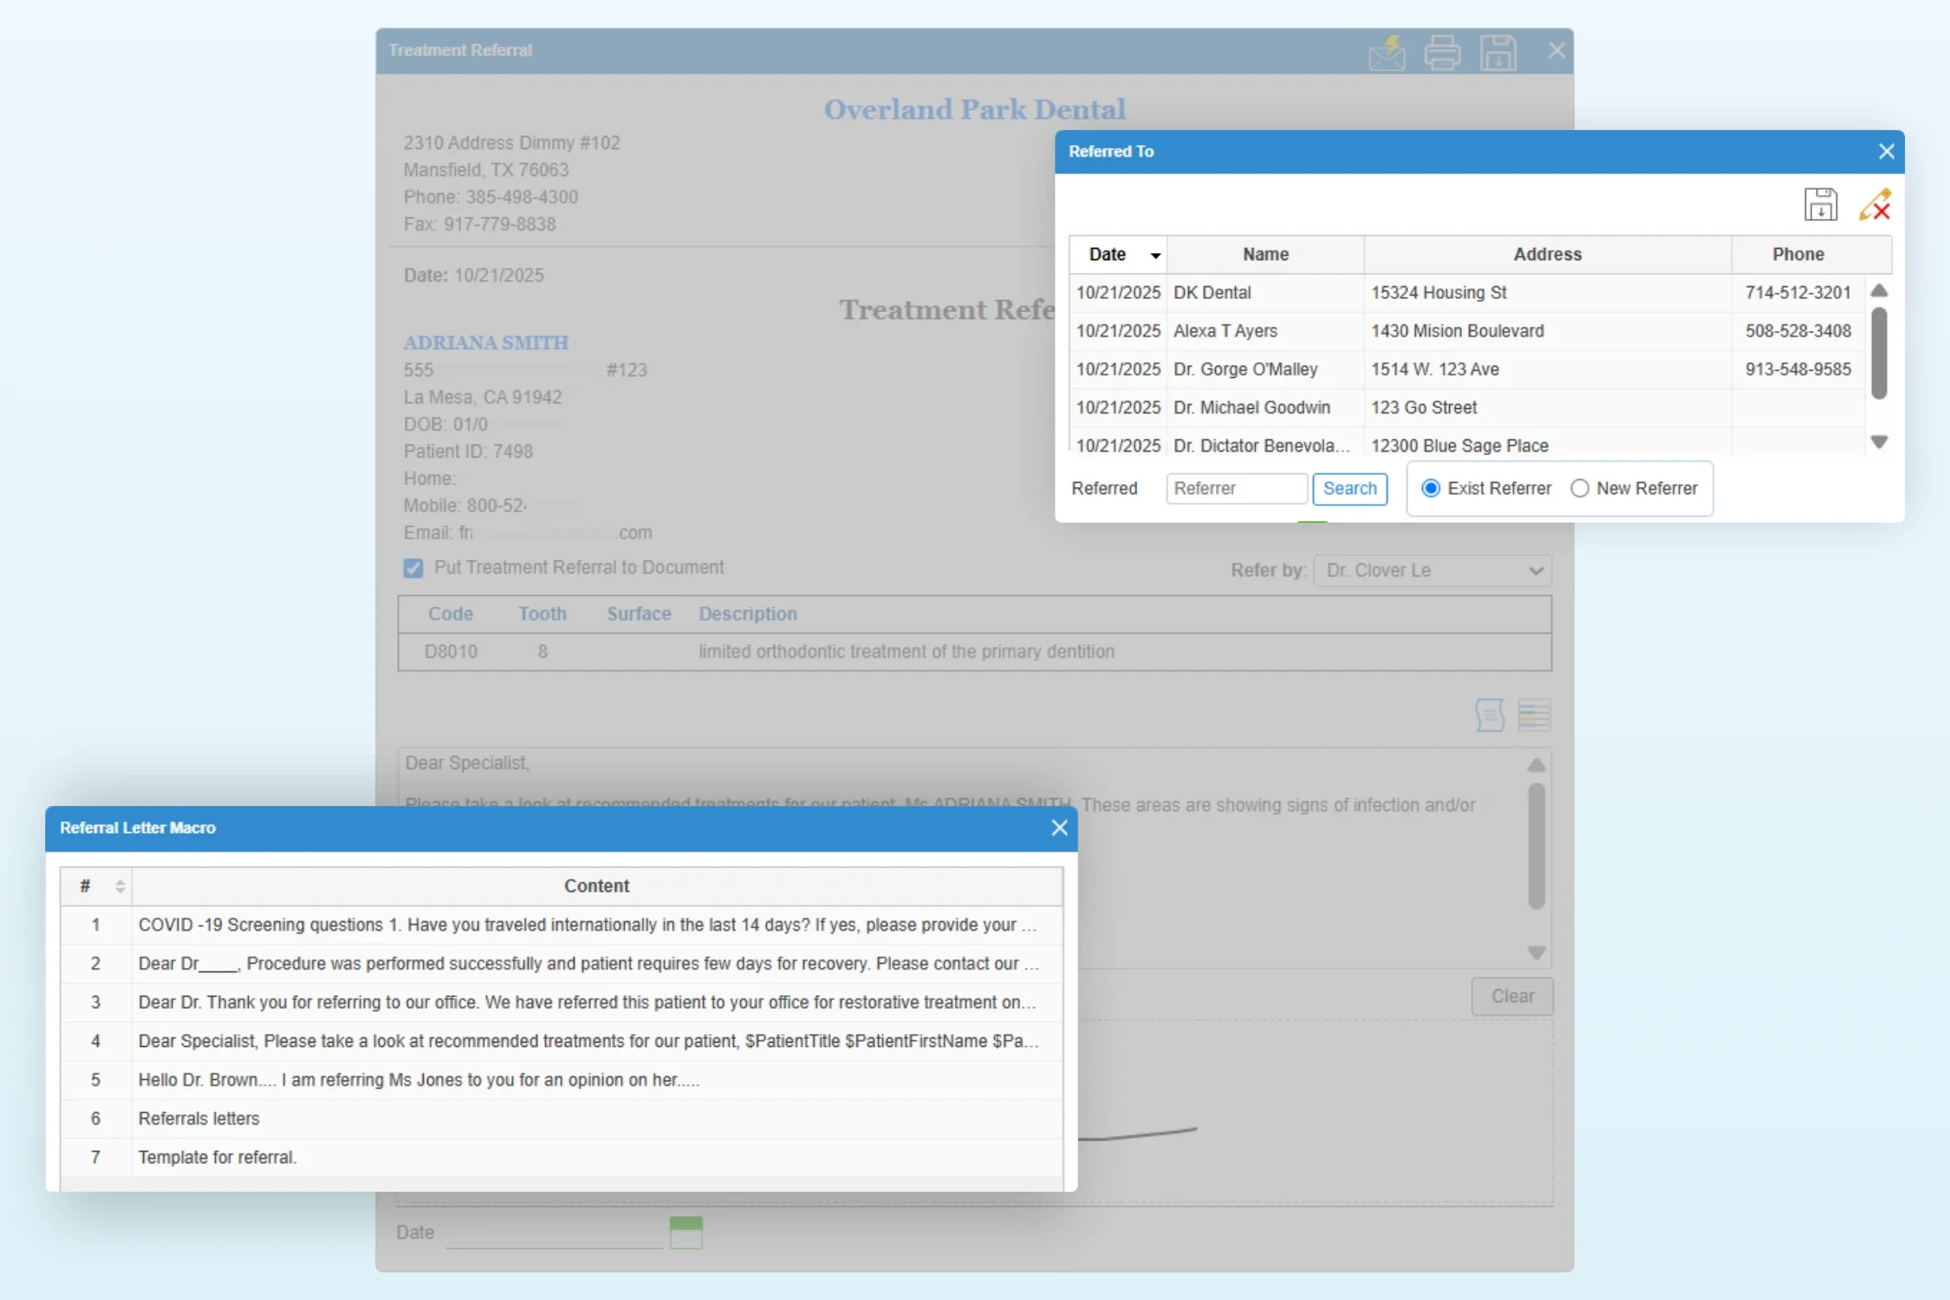The image size is (1950, 1300).
Task: Click the Referred To list scrollbar thumb
Action: (x=1879, y=354)
